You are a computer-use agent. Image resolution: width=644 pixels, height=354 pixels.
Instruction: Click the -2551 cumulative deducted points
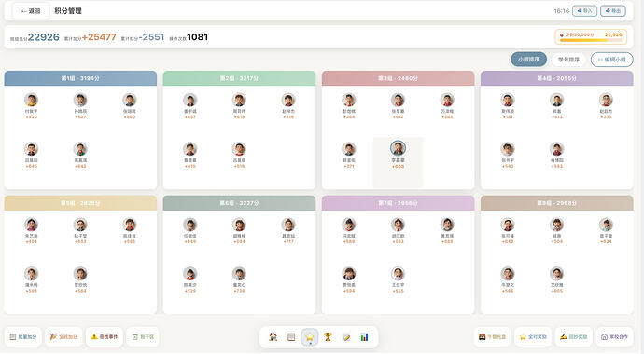coord(151,37)
